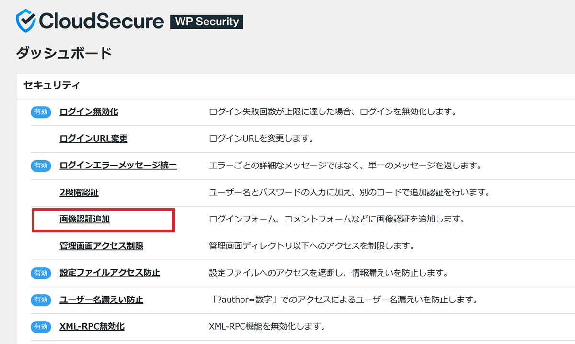Image resolution: width=575 pixels, height=344 pixels.
Task: Navigate to 設定ファイルアクセス防止 settings
Action: (109, 273)
